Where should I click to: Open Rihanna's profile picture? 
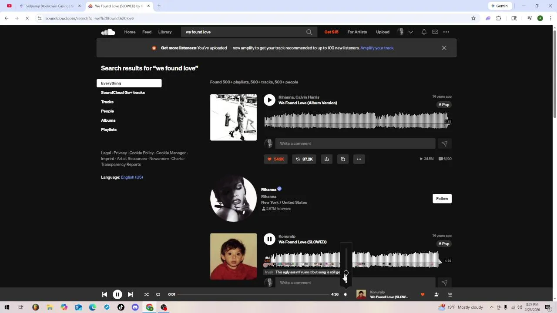pos(233,199)
